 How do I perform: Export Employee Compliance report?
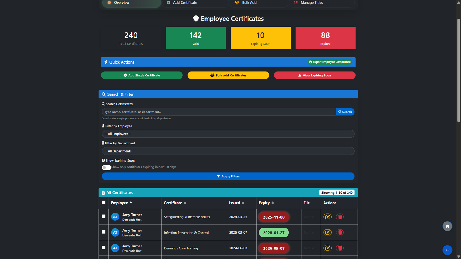coord(330,62)
